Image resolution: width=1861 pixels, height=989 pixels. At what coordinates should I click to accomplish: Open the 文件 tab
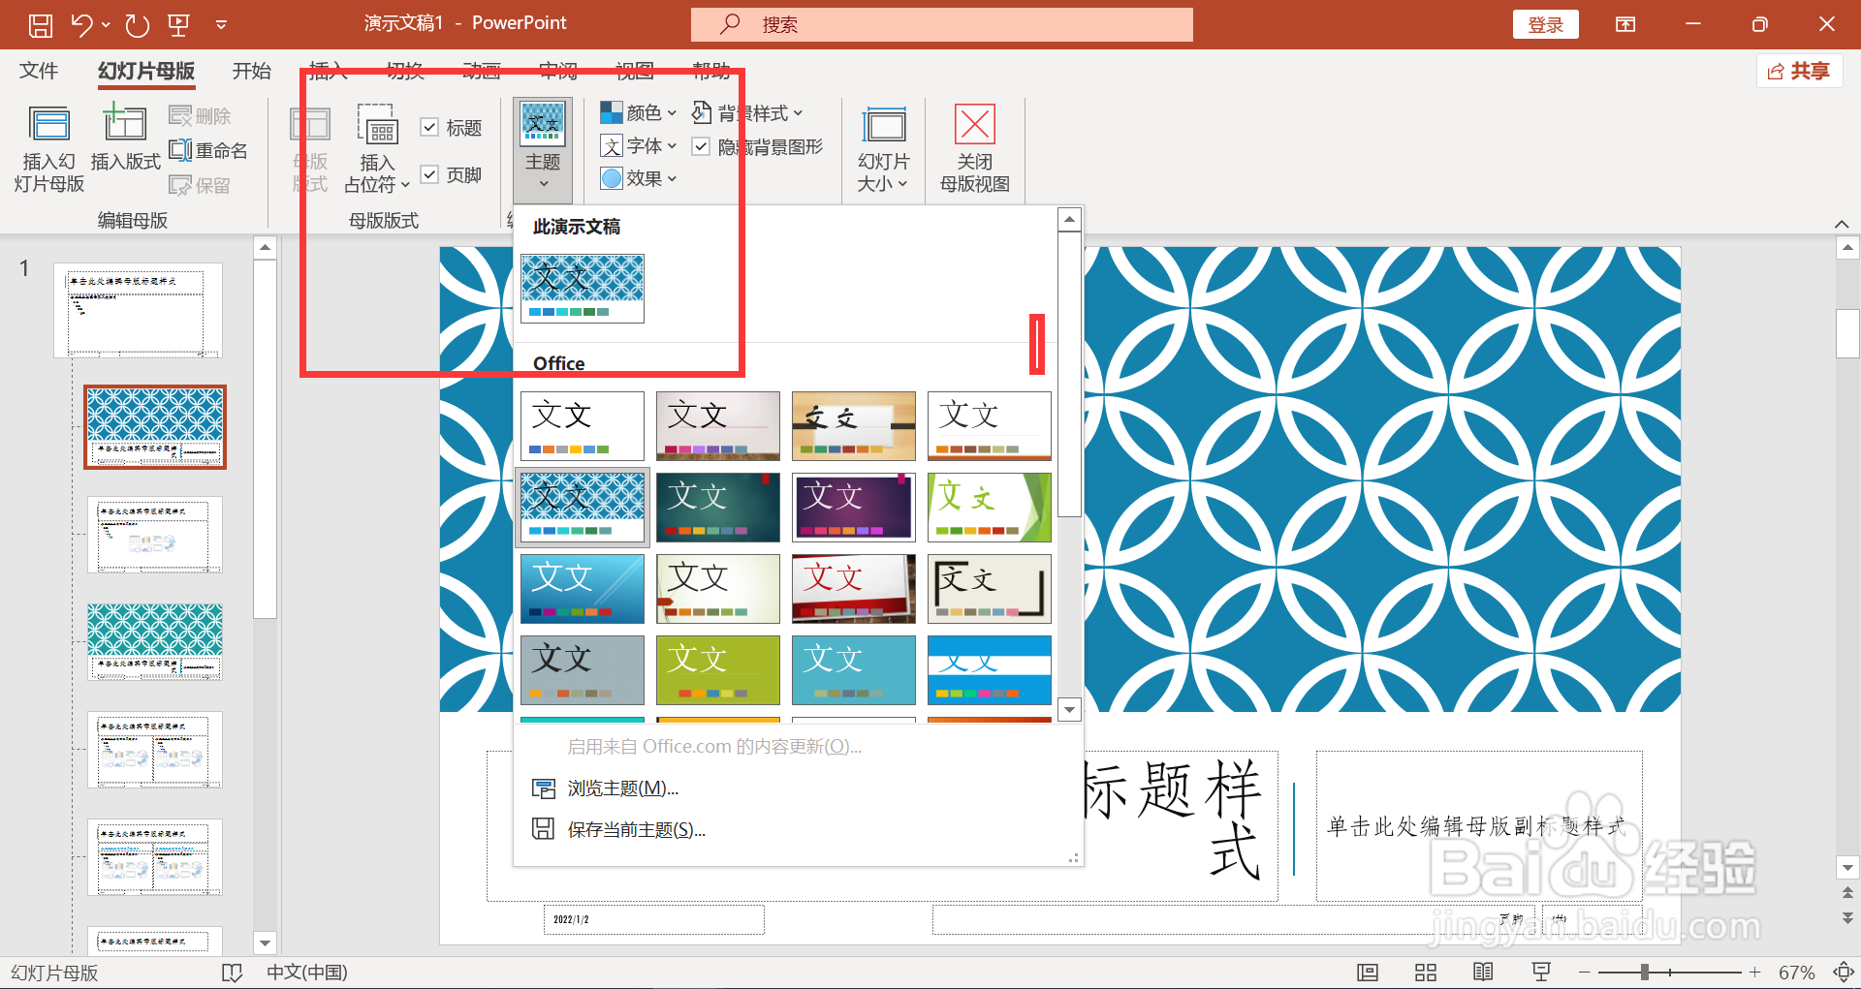[39, 71]
